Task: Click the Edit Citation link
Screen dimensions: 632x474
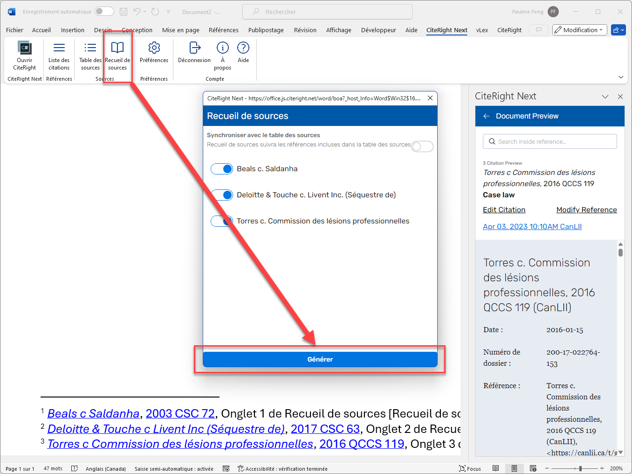Action: point(504,210)
